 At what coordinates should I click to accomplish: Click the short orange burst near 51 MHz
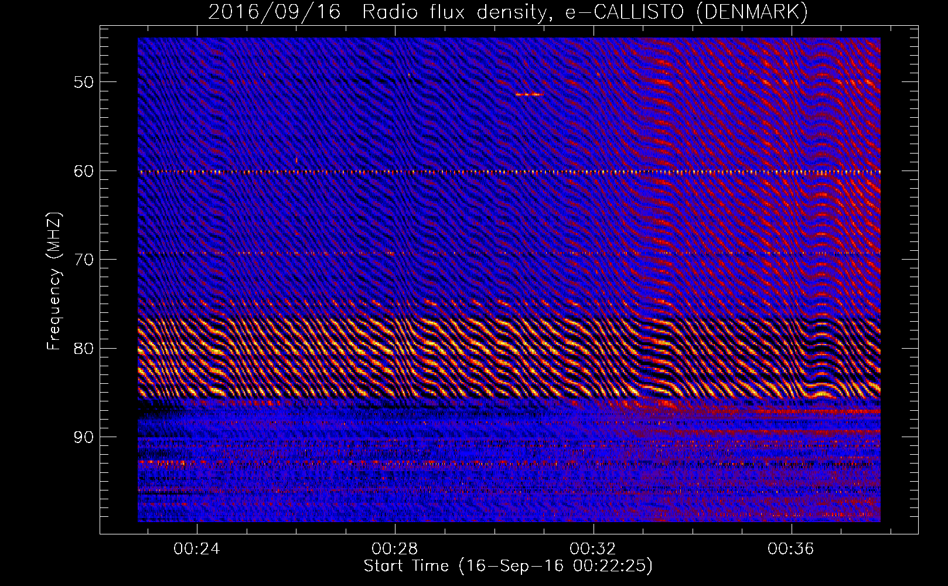coord(529,94)
